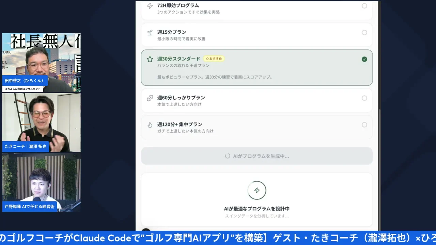
Task: Click the 3方よしAI共創コンサルタント caption
Action: pyautogui.click(x=22, y=89)
